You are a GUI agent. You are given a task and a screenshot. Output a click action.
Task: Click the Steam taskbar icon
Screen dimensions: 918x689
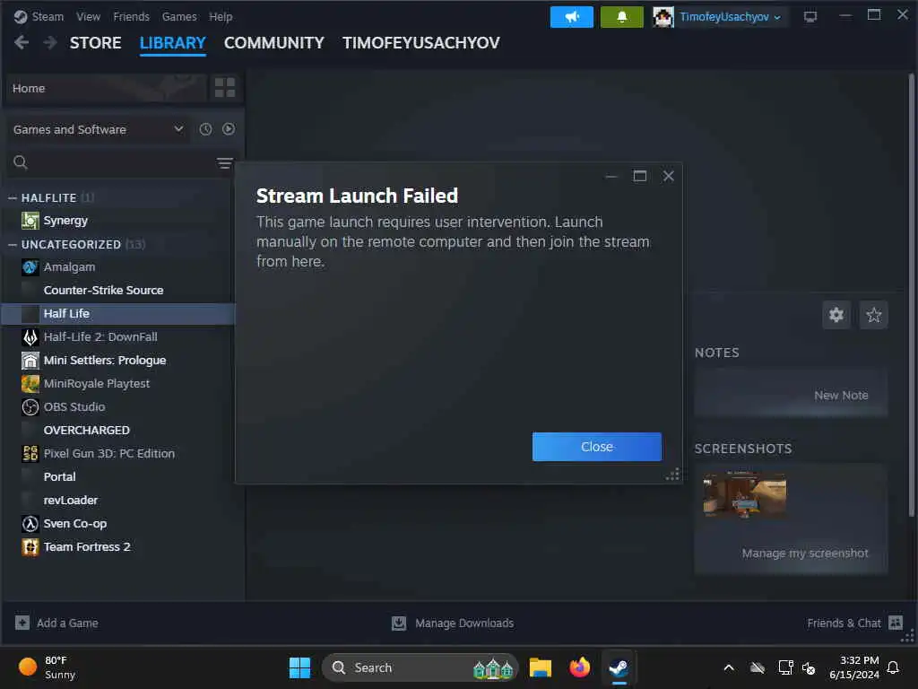pyautogui.click(x=619, y=667)
